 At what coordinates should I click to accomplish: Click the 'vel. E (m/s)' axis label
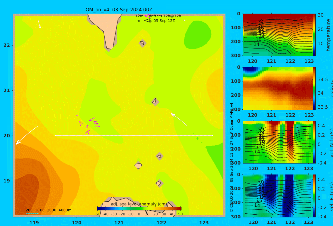[331, 196]
